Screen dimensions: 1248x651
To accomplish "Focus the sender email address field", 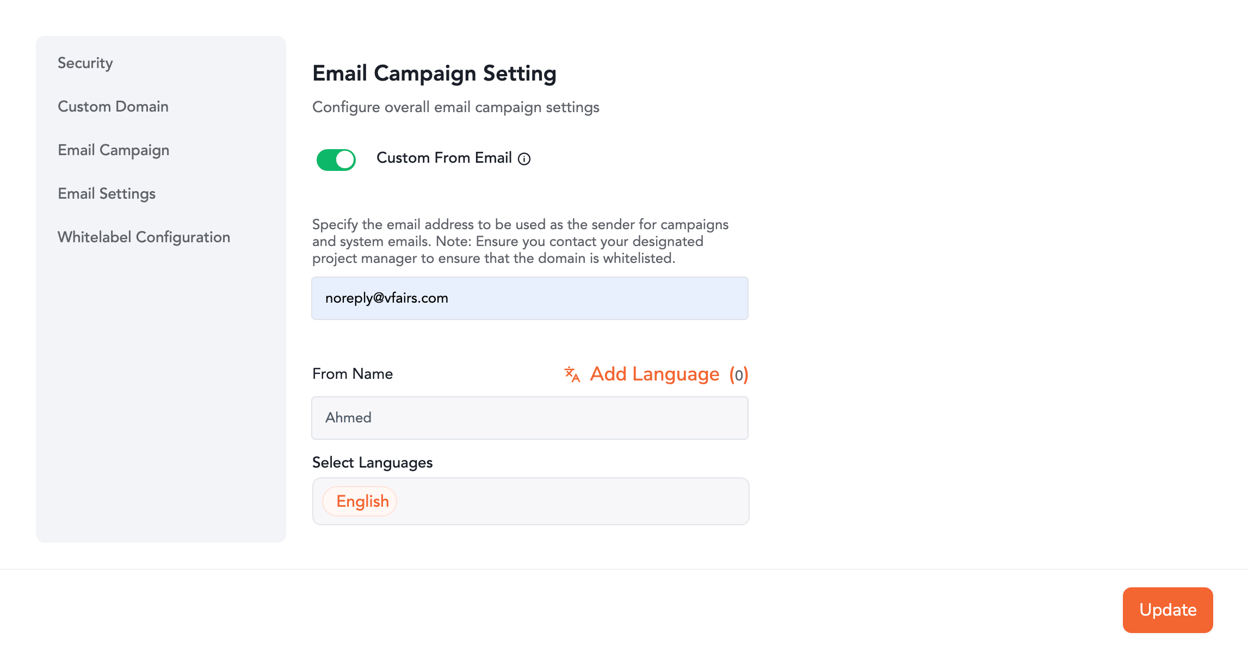I will point(529,298).
